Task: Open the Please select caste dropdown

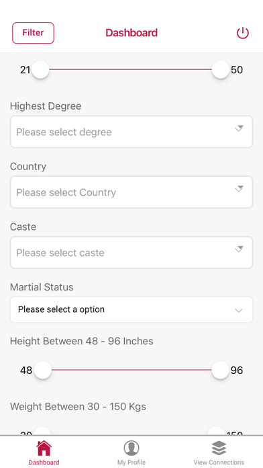Action: click(x=131, y=253)
